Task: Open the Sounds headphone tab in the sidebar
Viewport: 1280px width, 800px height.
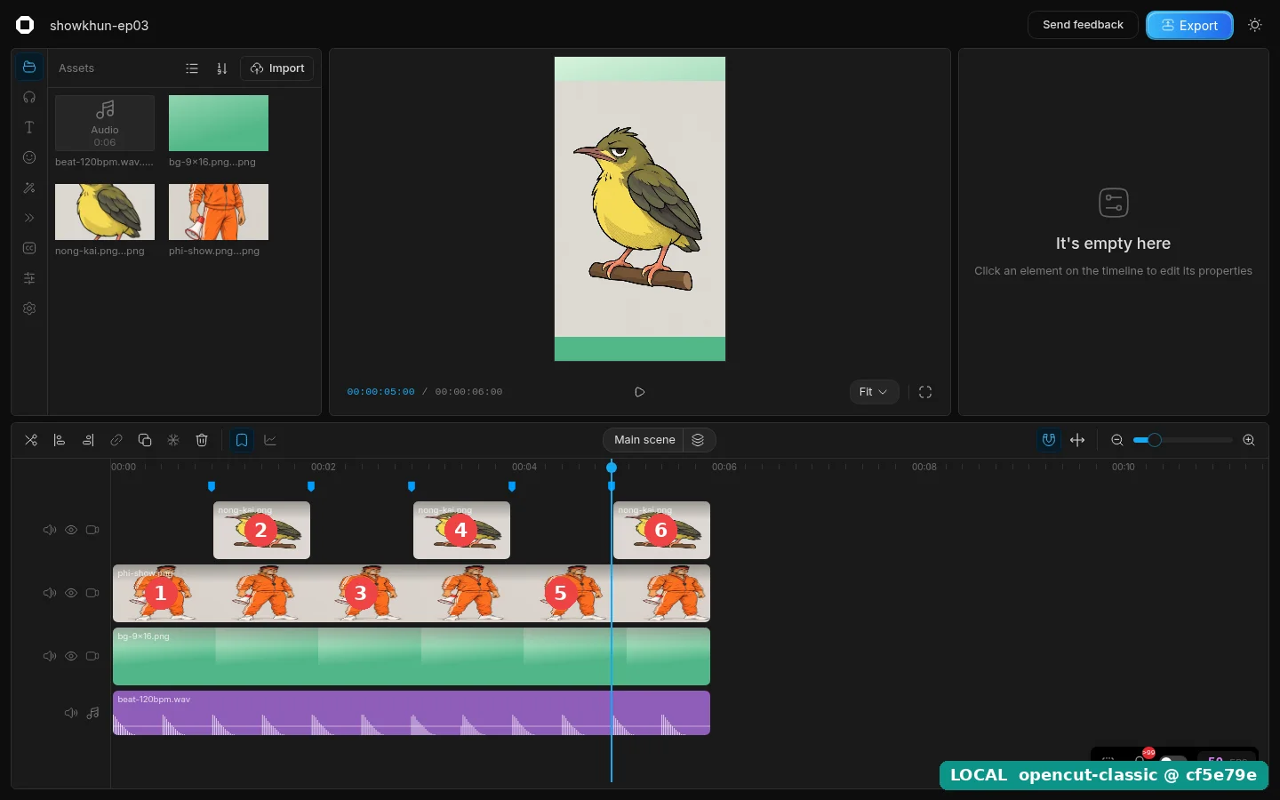Action: click(29, 97)
